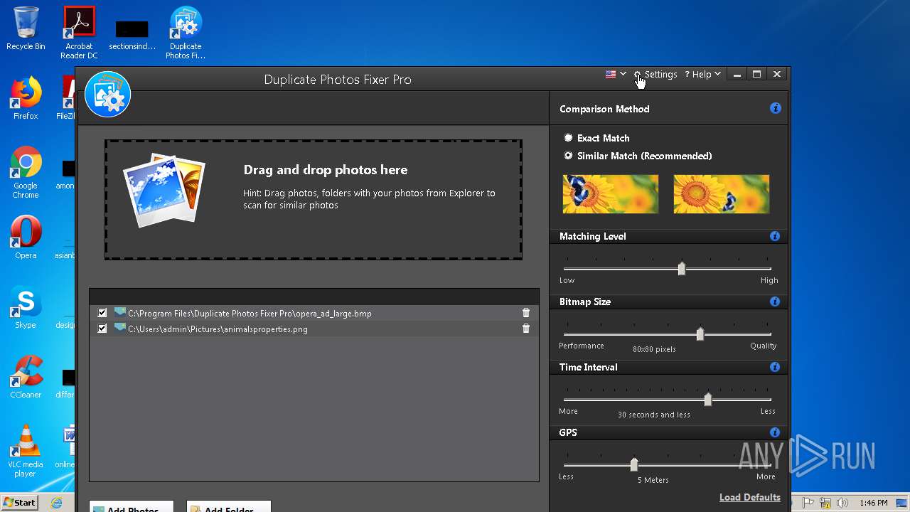The height and width of the screenshot is (512, 910).
Task: Click the image icon beside opera_ad_large.bmp
Action: [x=120, y=312]
